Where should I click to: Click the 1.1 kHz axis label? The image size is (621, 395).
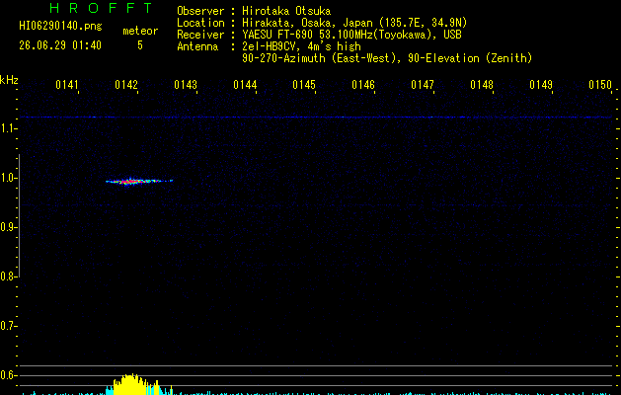point(8,128)
